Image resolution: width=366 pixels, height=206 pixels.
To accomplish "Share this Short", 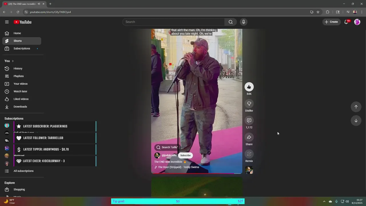I will pyautogui.click(x=249, y=137).
